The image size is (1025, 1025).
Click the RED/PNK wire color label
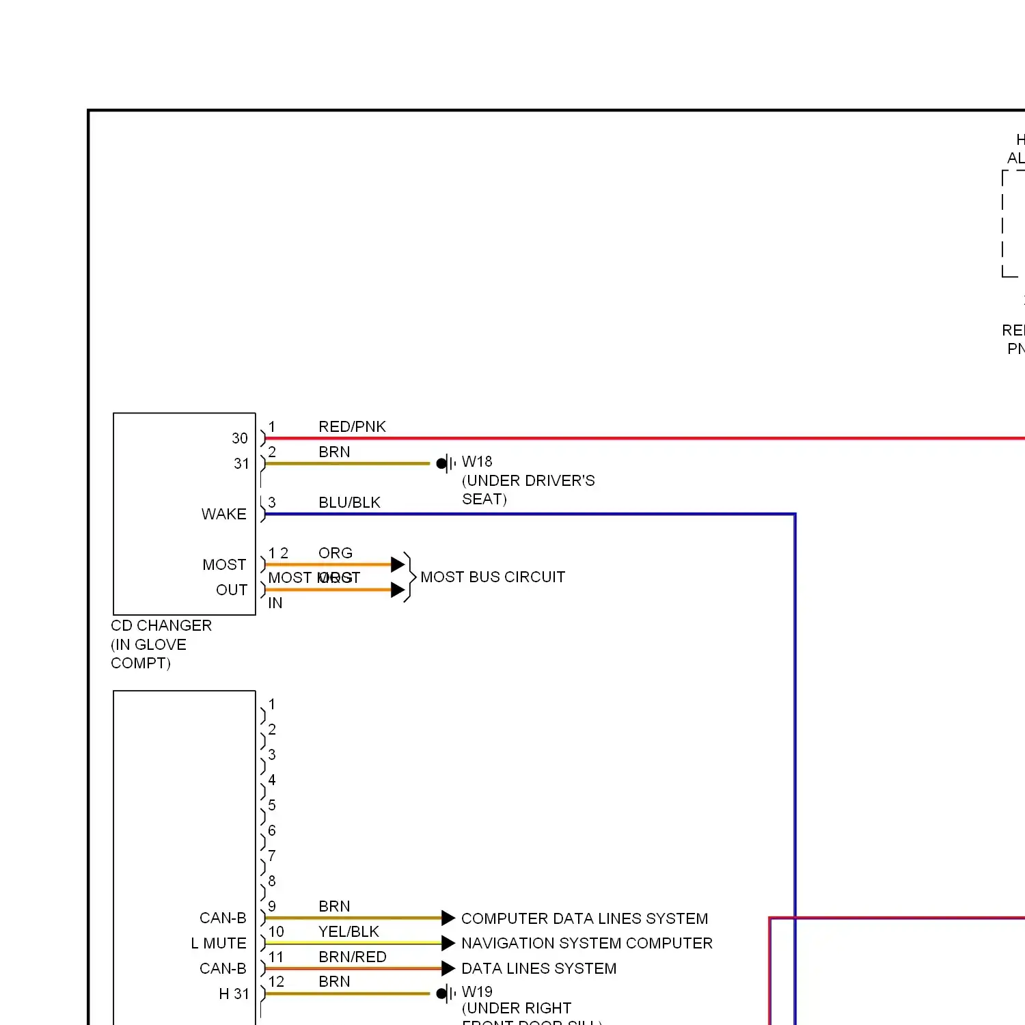(352, 426)
